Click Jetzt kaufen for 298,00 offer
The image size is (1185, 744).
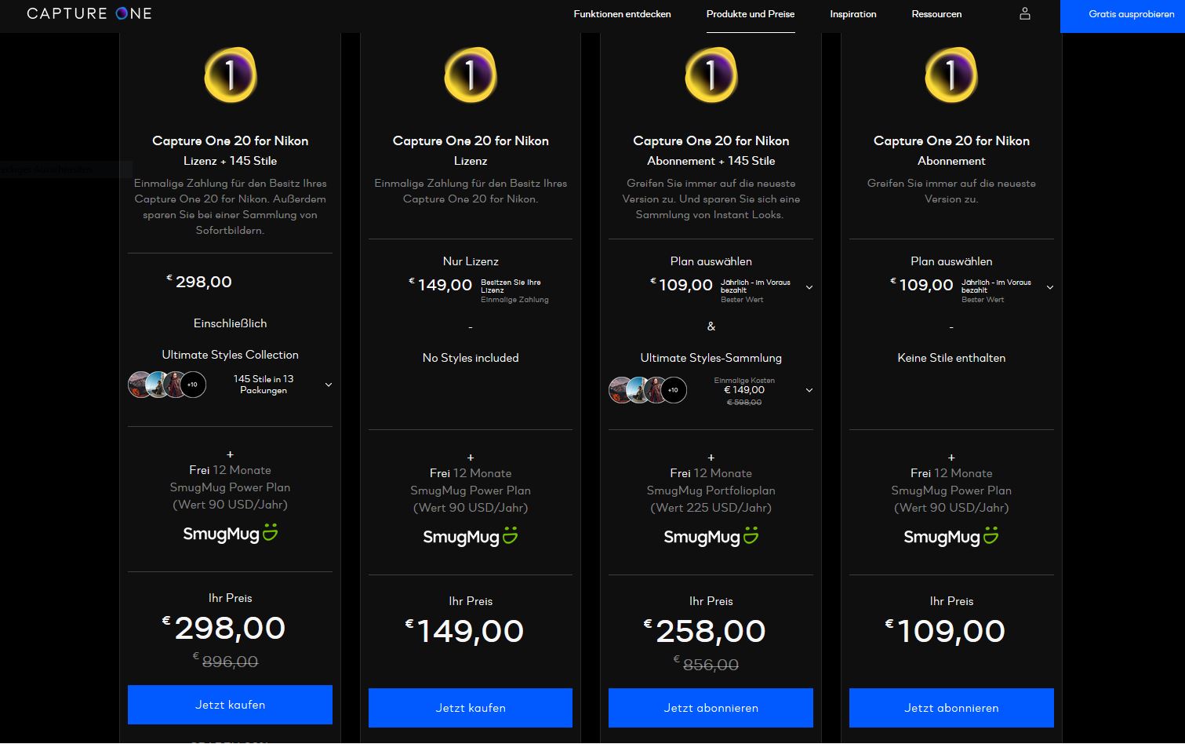(x=230, y=704)
